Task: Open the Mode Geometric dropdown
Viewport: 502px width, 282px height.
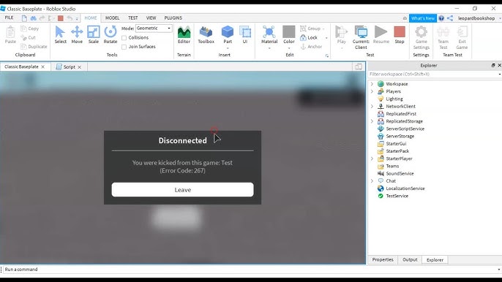Action: 154,28
